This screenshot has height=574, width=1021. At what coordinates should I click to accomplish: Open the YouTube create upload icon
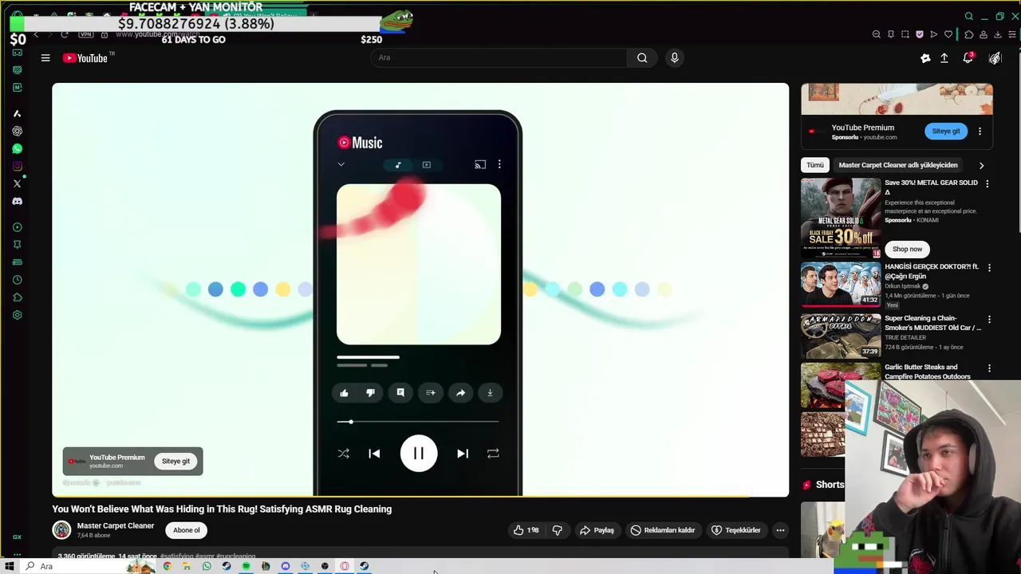(x=944, y=58)
